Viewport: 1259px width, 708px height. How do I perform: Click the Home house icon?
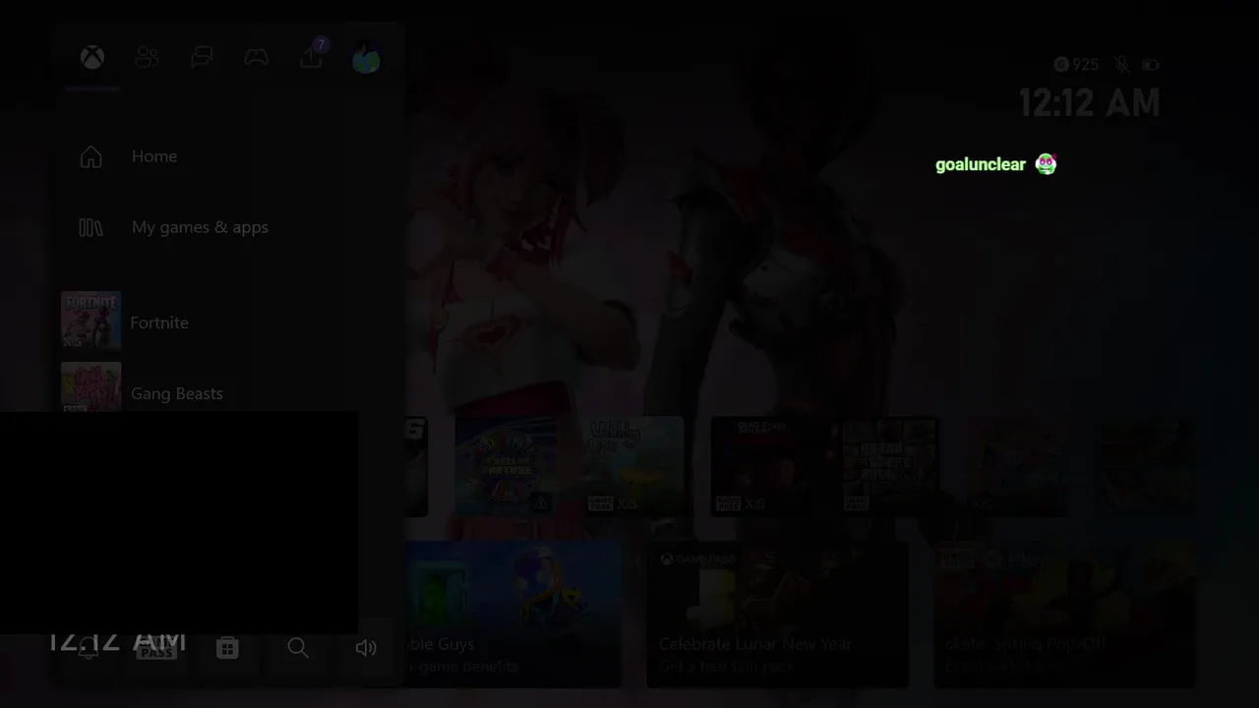coord(90,156)
